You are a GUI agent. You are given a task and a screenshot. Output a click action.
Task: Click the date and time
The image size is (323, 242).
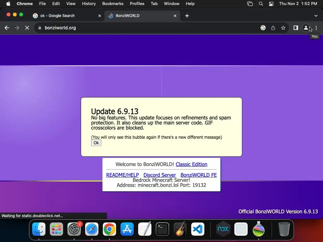[x=298, y=4]
